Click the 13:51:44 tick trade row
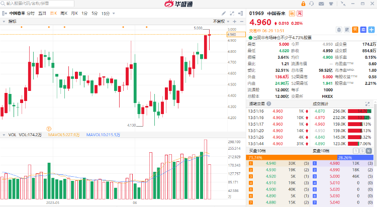The width and height of the screenshot is (377, 207). pos(278,144)
